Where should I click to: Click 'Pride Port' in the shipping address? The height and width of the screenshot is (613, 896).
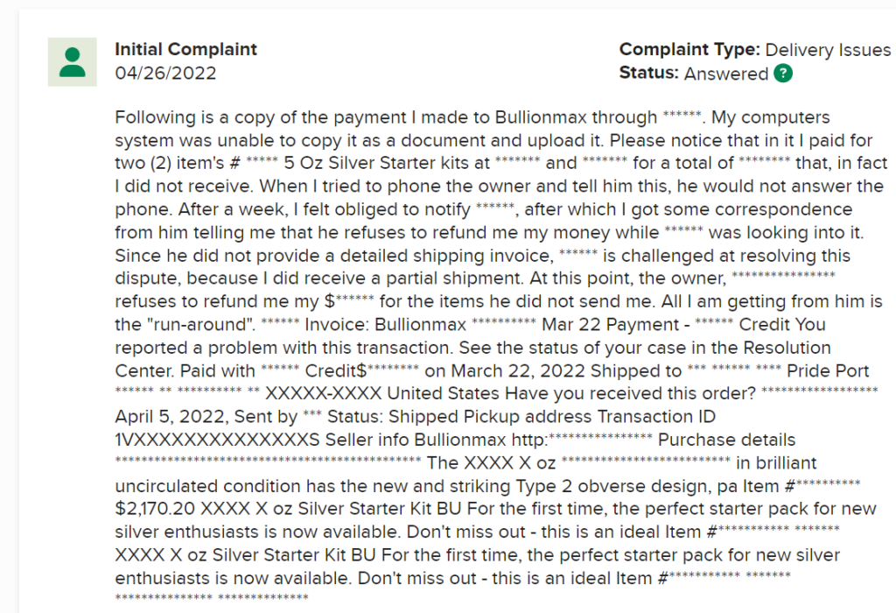click(828, 371)
